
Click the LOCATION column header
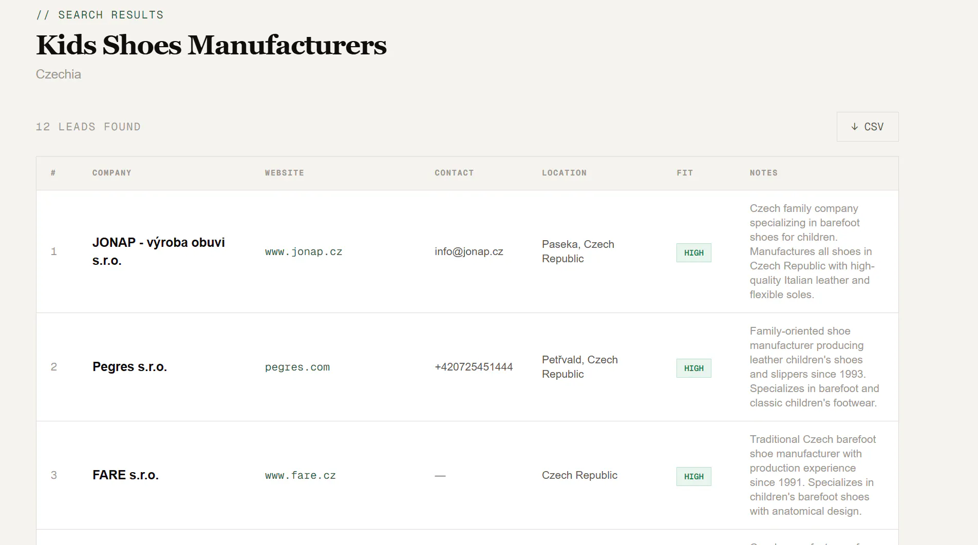[564, 173]
